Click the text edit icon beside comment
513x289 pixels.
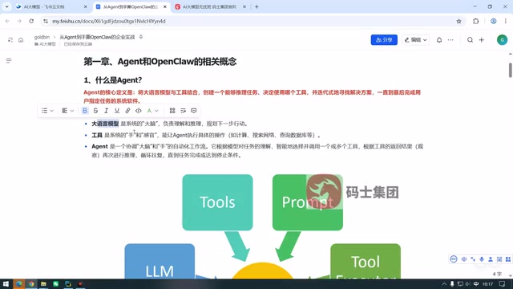click(x=183, y=111)
